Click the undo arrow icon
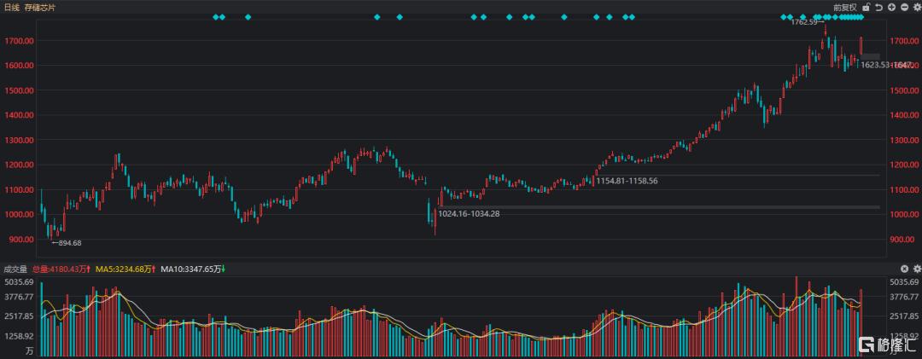Screen dimensions: 922x359 pyautogui.click(x=878, y=7)
